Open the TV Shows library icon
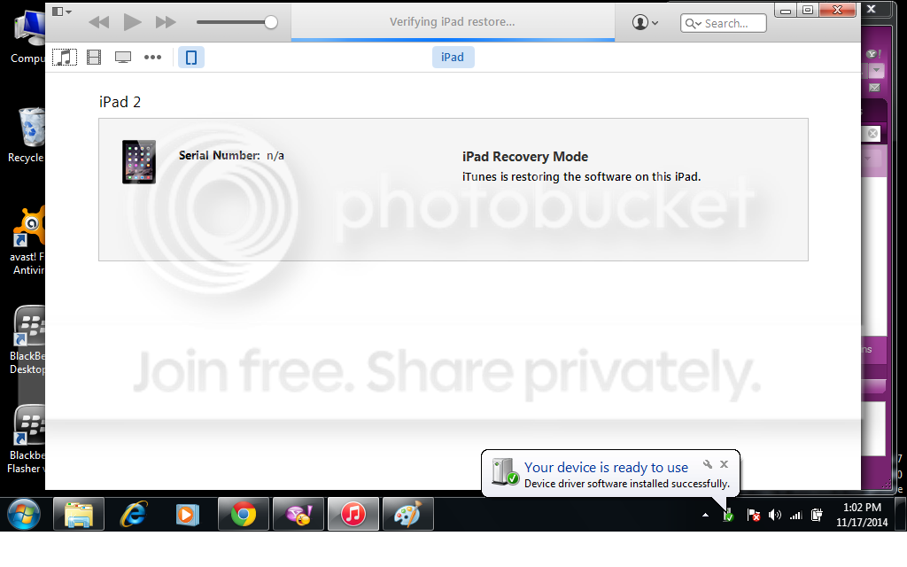Image resolution: width=907 pixels, height=567 pixels. tap(123, 58)
